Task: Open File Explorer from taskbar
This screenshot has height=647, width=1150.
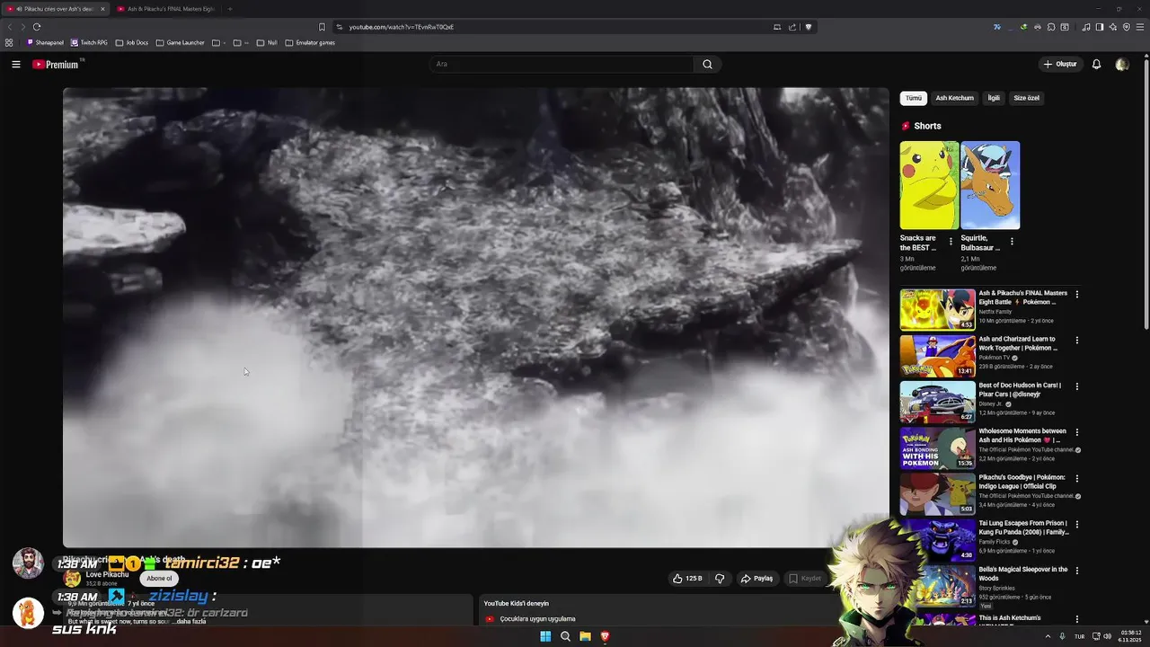Action: coord(585,636)
